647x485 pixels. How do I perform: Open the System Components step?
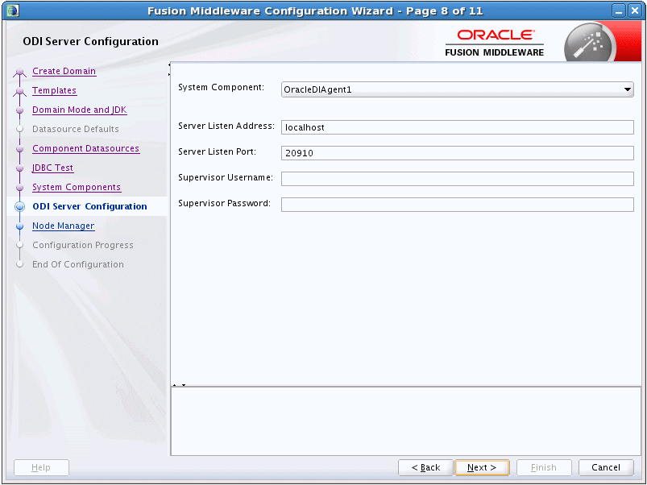[x=77, y=187]
